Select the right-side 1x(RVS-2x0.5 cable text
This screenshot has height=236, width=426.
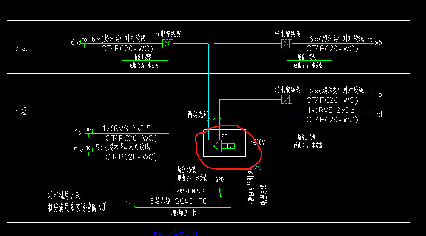click(331, 110)
